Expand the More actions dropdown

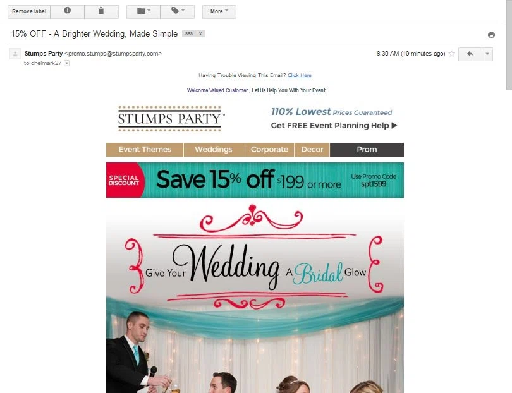(219, 11)
